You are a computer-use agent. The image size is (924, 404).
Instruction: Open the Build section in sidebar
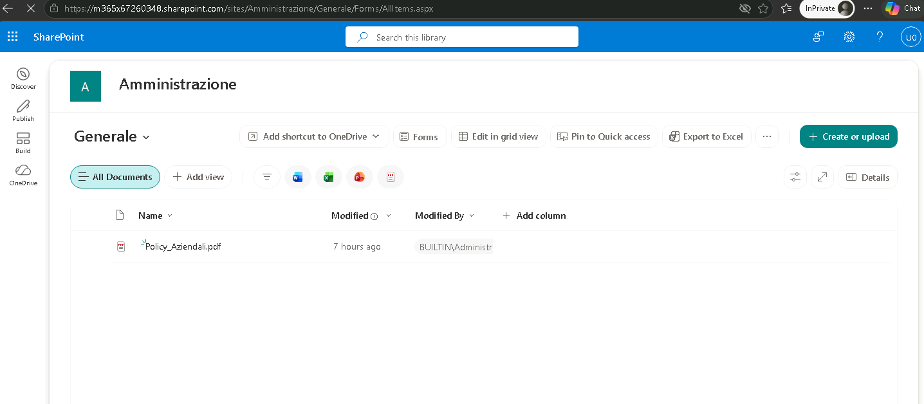pos(23,143)
